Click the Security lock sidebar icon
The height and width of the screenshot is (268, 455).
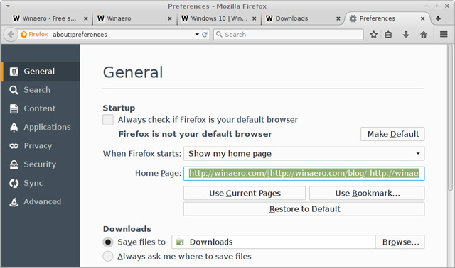tap(14, 164)
